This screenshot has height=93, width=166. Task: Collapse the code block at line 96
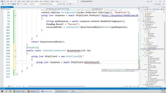point(15,16)
